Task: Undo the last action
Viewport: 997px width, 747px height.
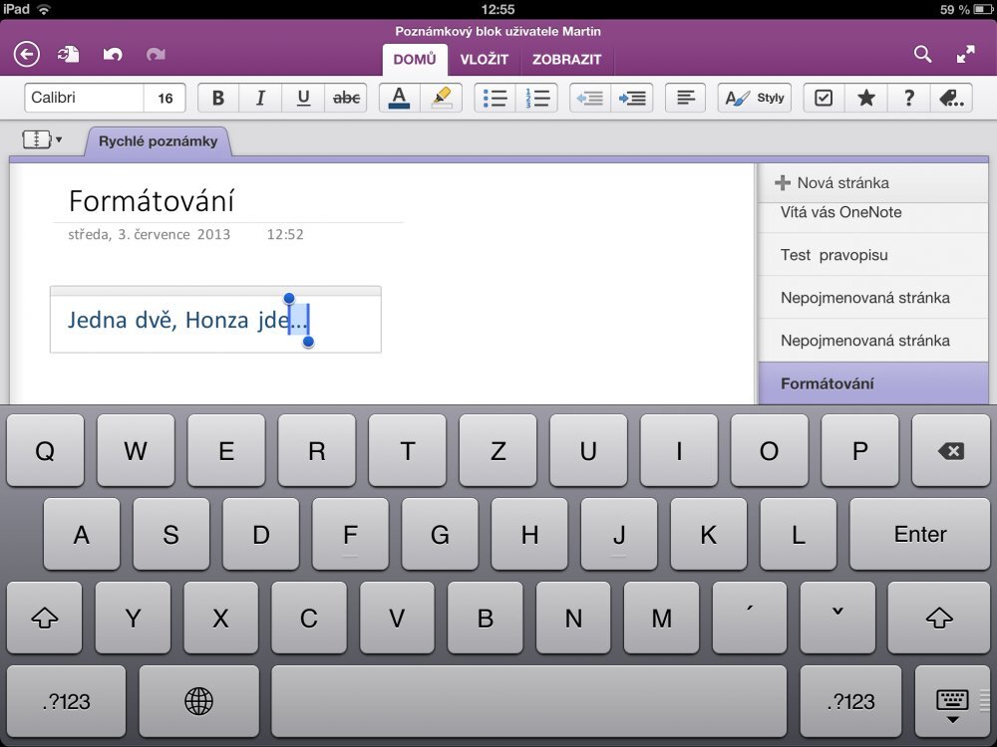Action: click(113, 55)
